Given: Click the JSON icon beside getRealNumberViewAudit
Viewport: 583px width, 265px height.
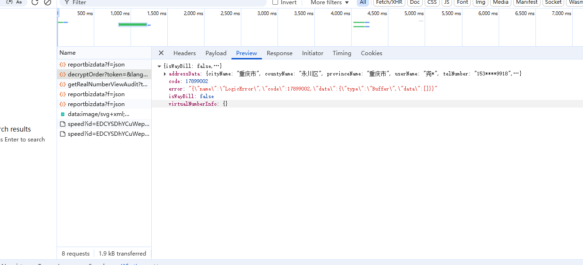Looking at the screenshot, I should pos(62,84).
